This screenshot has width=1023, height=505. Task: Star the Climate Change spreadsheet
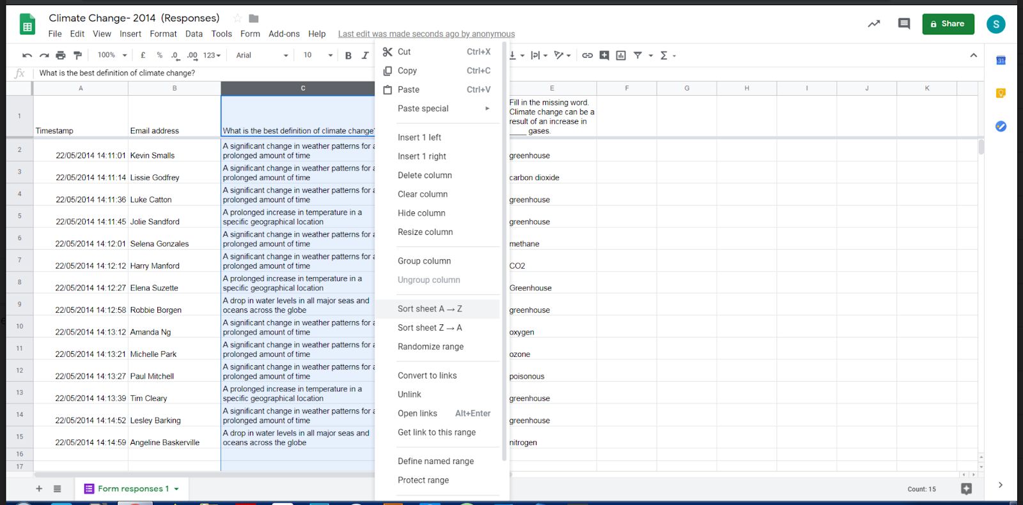click(237, 19)
